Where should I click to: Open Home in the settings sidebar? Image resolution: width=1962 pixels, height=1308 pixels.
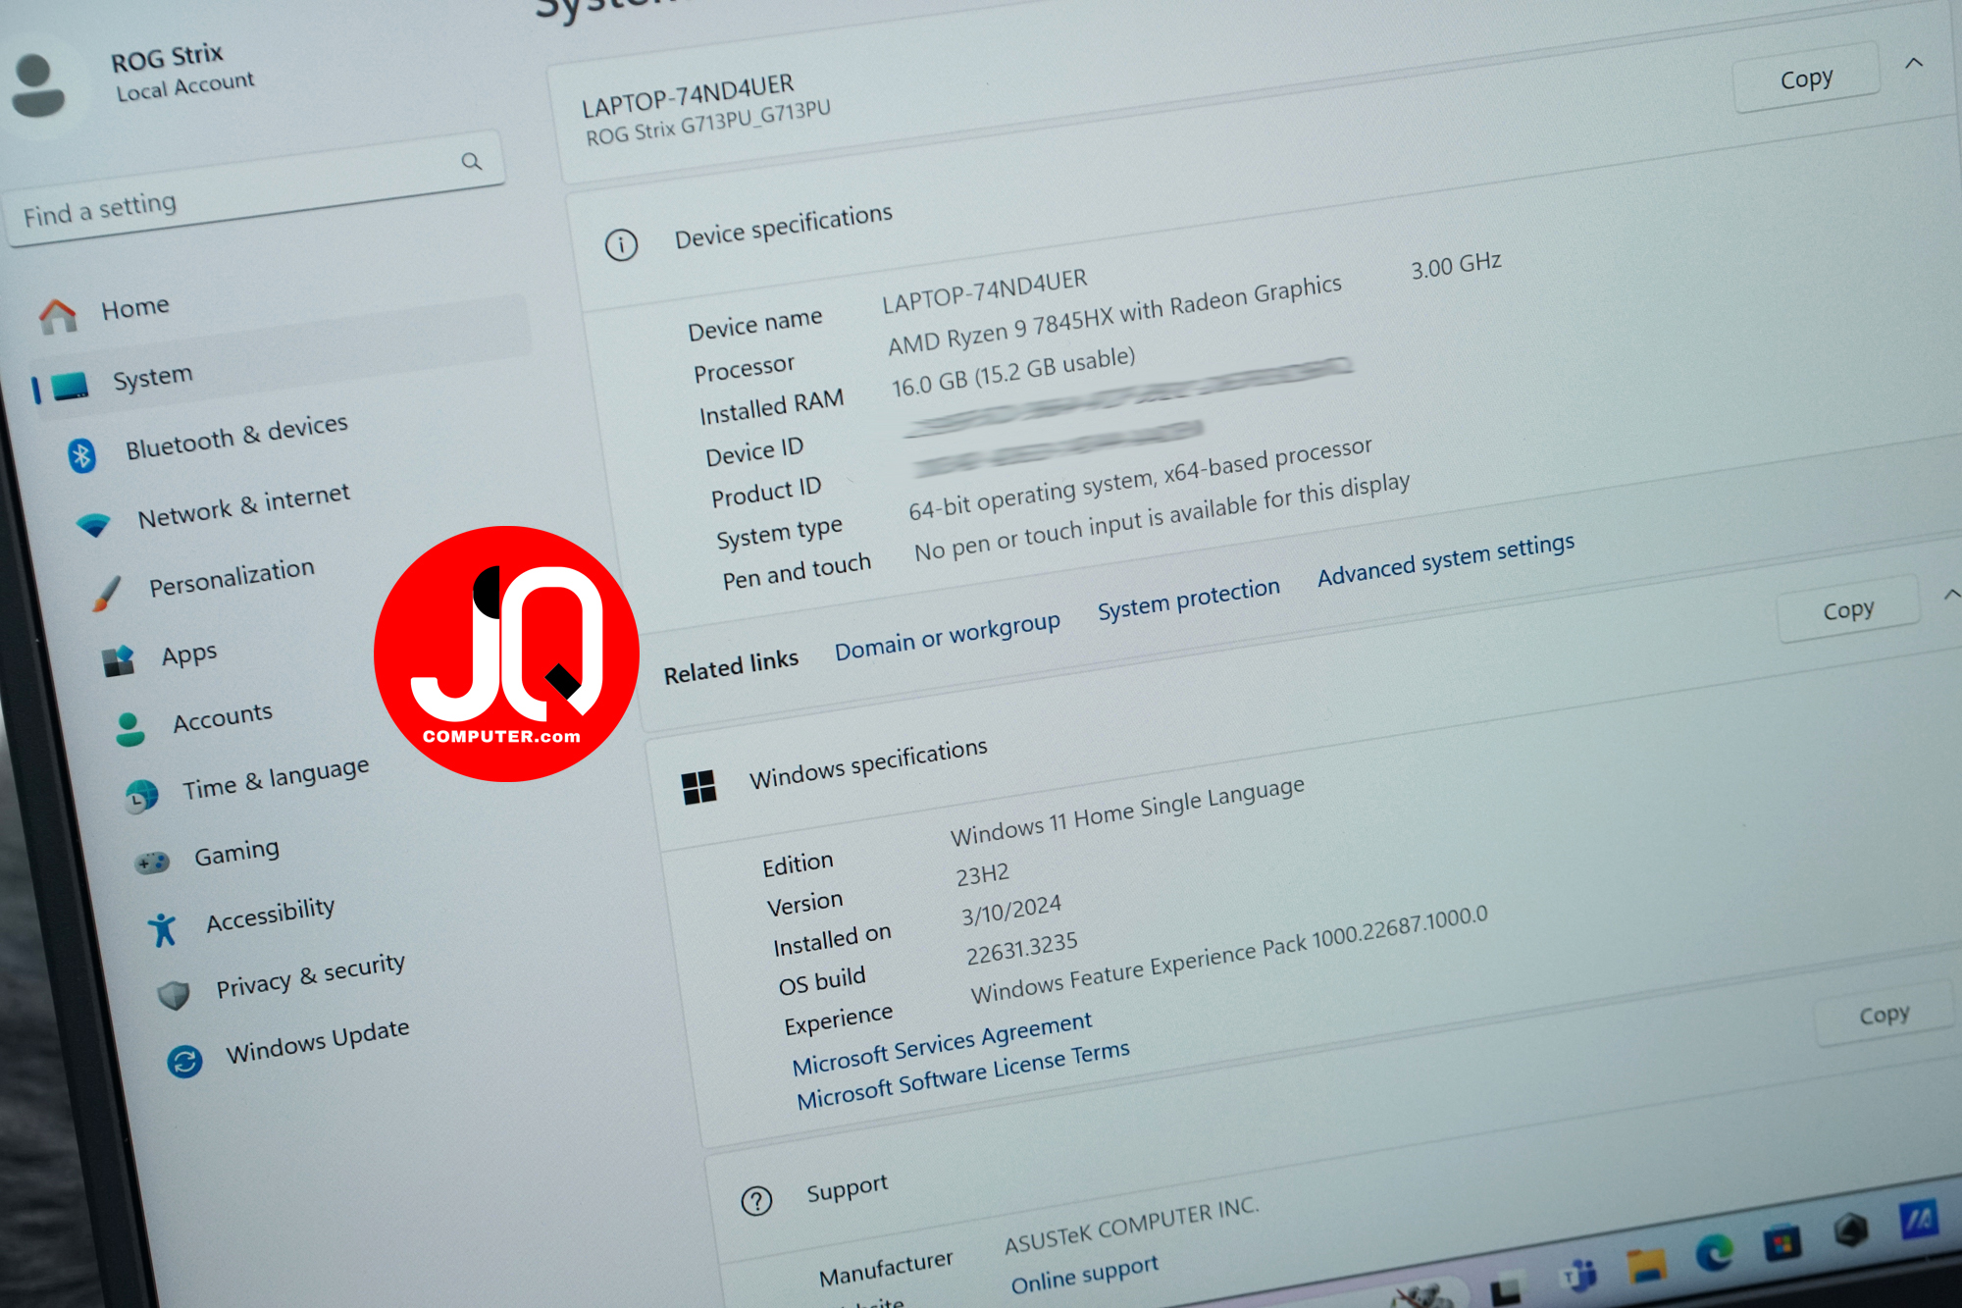135,308
